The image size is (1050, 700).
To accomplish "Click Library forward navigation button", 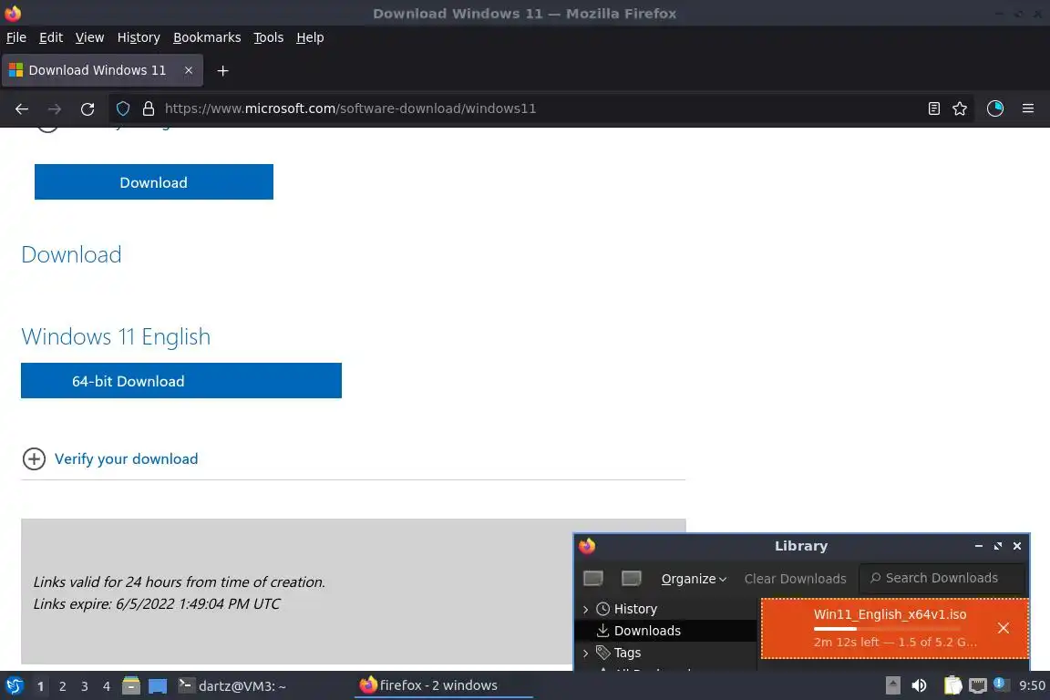I will pyautogui.click(x=632, y=578).
